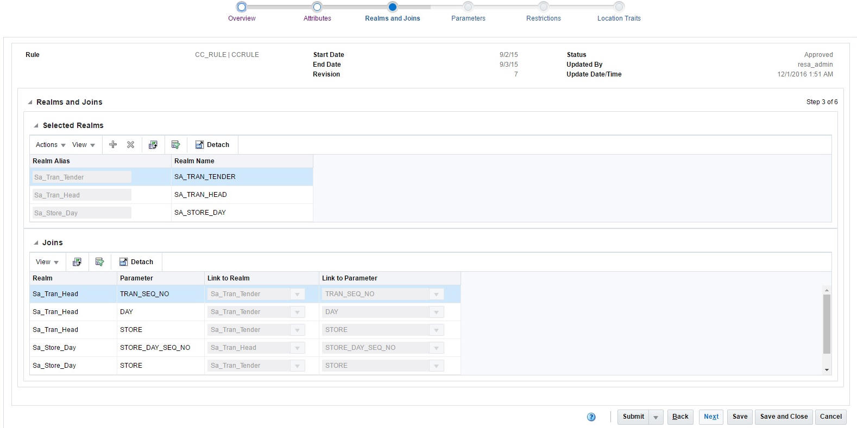The height and width of the screenshot is (428, 857).
Task: Add a new realm with the plus icon
Action: coord(113,145)
